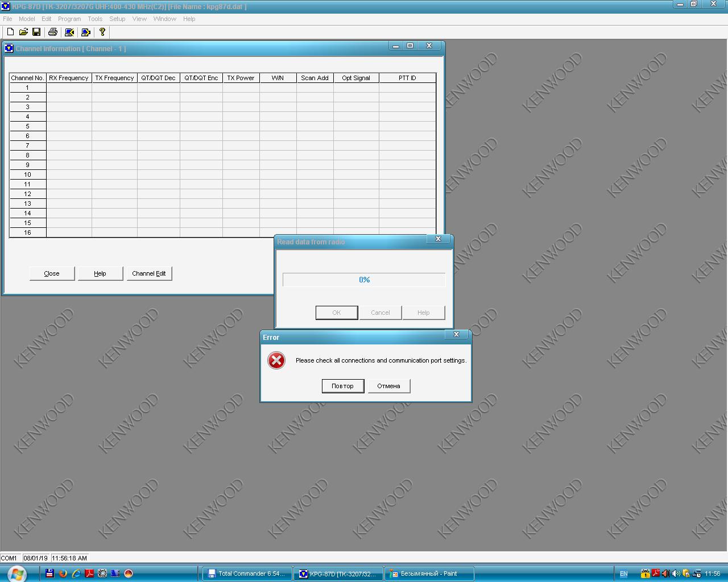The image size is (728, 582).
Task: Open the Window menu
Action: [165, 19]
